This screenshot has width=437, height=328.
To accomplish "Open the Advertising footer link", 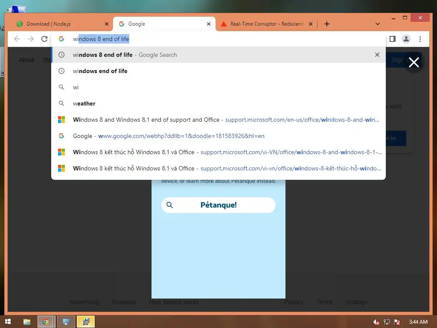I will (x=84, y=302).
